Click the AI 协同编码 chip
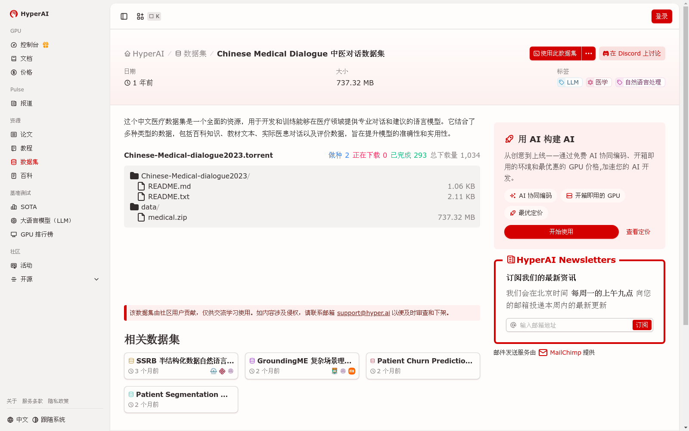 click(531, 196)
